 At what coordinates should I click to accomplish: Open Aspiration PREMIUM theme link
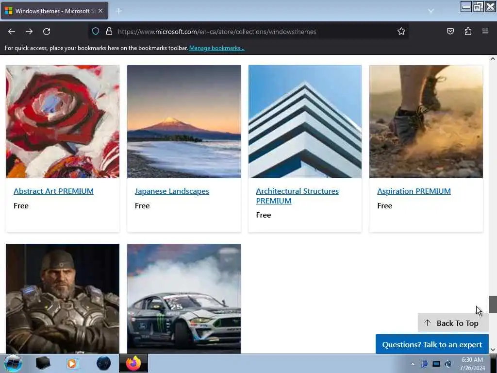(414, 191)
